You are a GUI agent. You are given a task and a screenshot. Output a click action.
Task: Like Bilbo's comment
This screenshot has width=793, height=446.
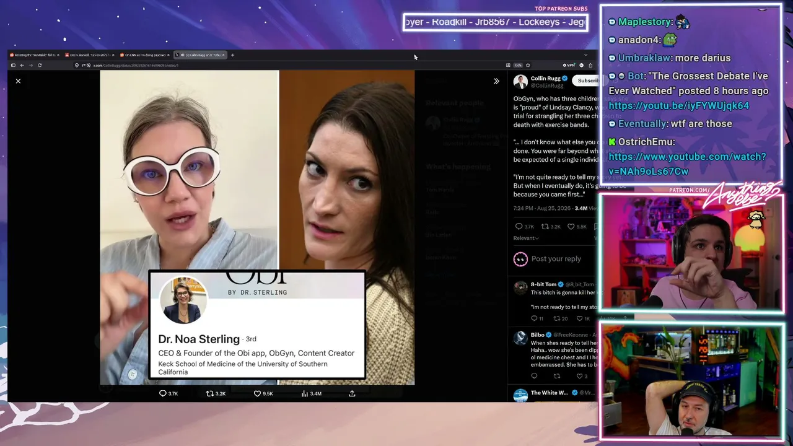pyautogui.click(x=579, y=376)
